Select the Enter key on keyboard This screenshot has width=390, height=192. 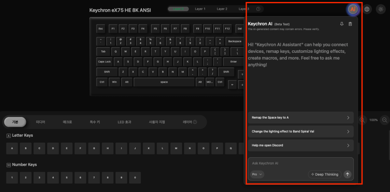(x=233, y=62)
